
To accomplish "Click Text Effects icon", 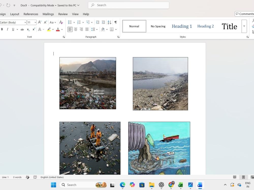I will (40, 29).
